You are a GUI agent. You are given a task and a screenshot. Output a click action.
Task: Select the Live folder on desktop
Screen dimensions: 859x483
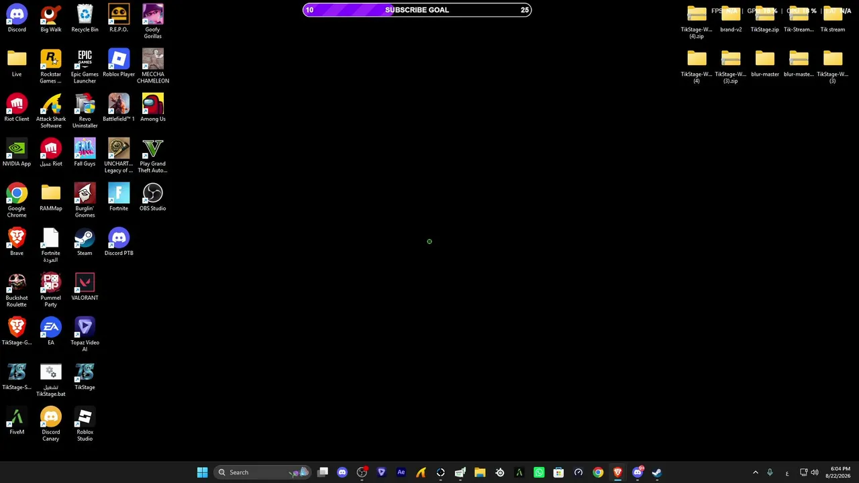pyautogui.click(x=17, y=63)
